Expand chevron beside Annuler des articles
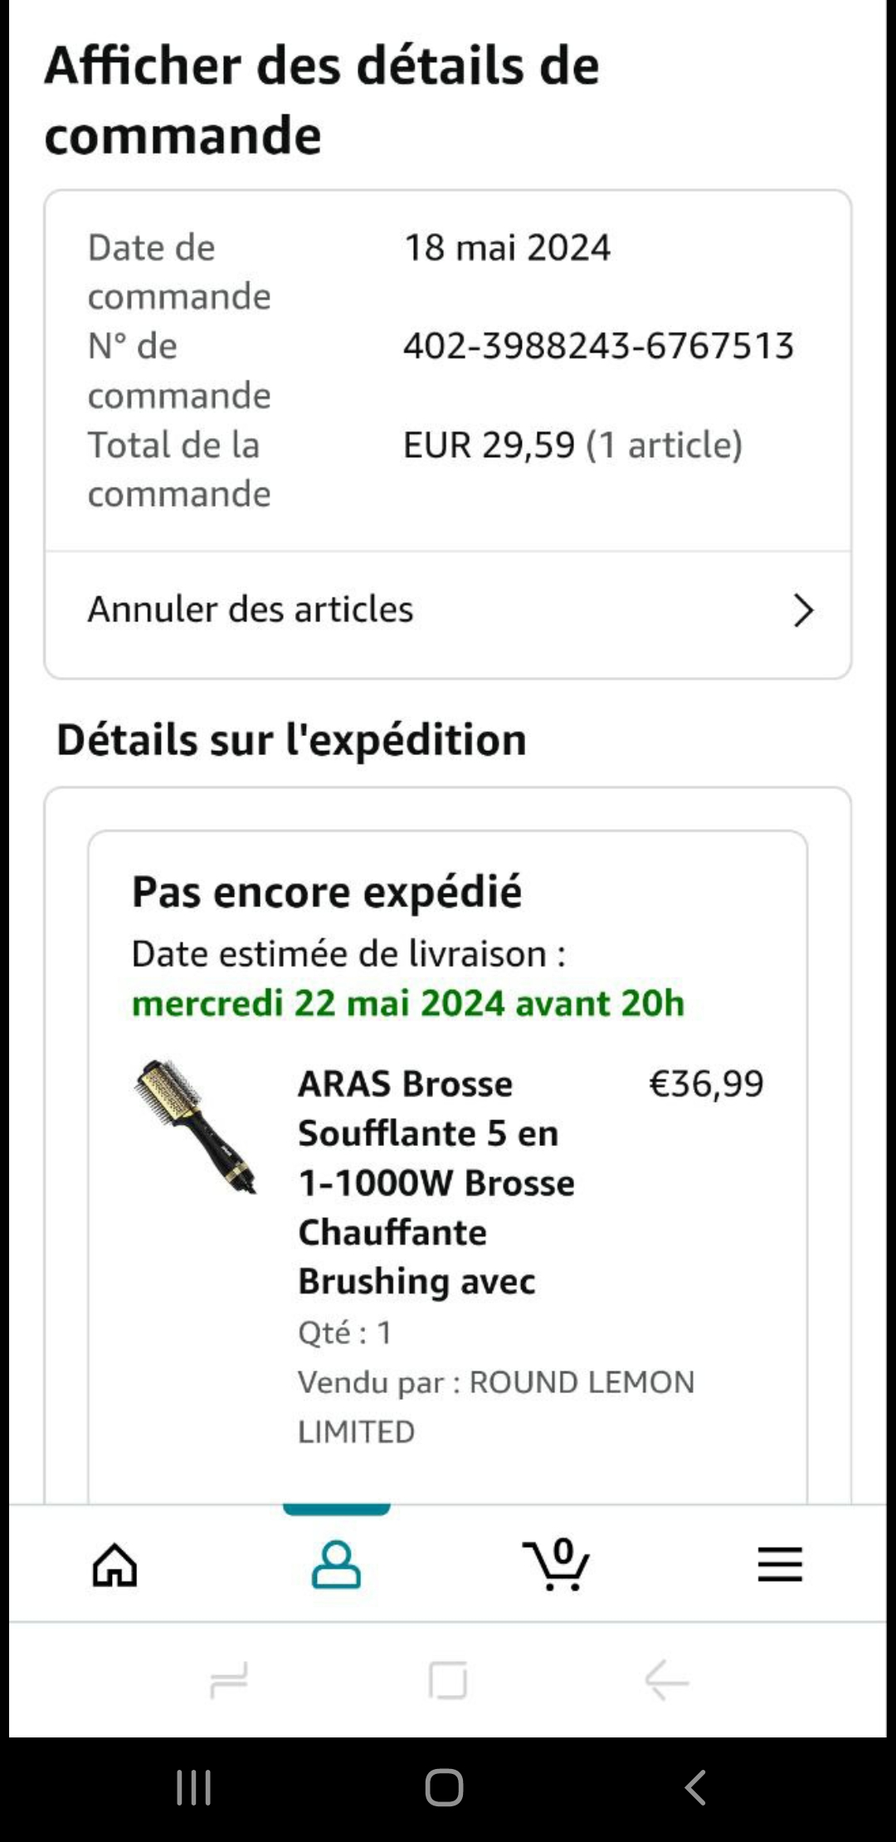 802,611
